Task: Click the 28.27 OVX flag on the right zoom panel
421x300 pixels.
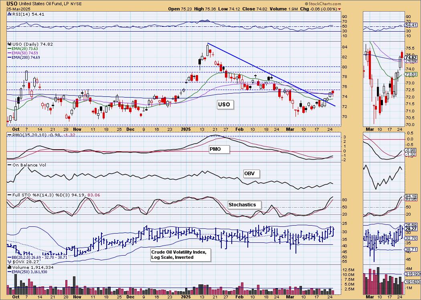Action: (411, 229)
